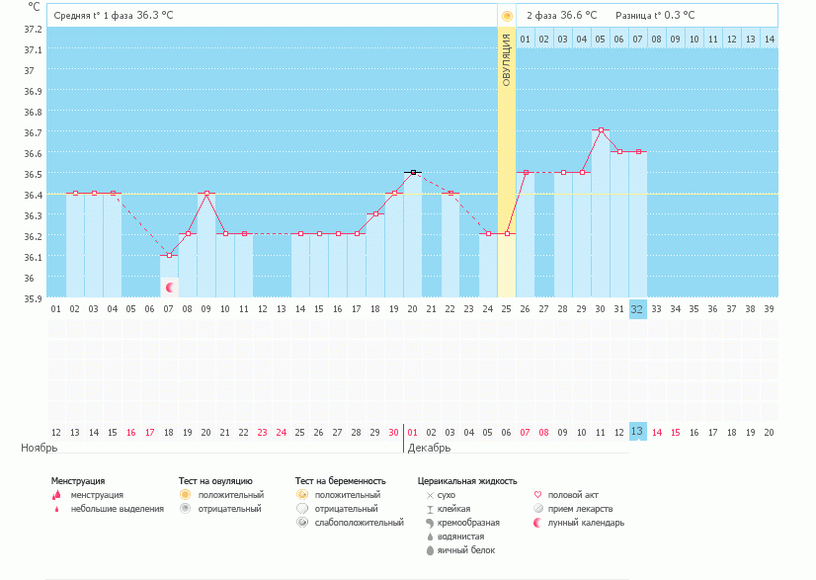Select the highlighted date 13 in December

[x=637, y=432]
